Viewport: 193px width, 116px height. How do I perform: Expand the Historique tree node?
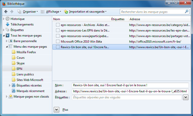(4, 19)
